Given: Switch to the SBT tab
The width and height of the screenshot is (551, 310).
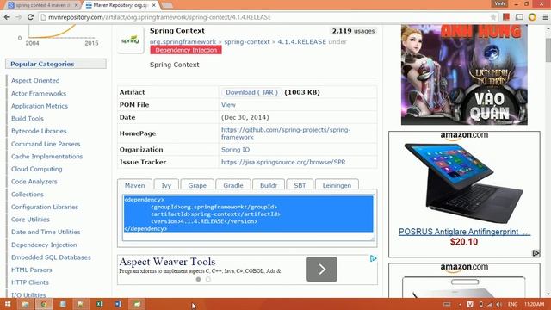Looking at the screenshot, I should 300,185.
